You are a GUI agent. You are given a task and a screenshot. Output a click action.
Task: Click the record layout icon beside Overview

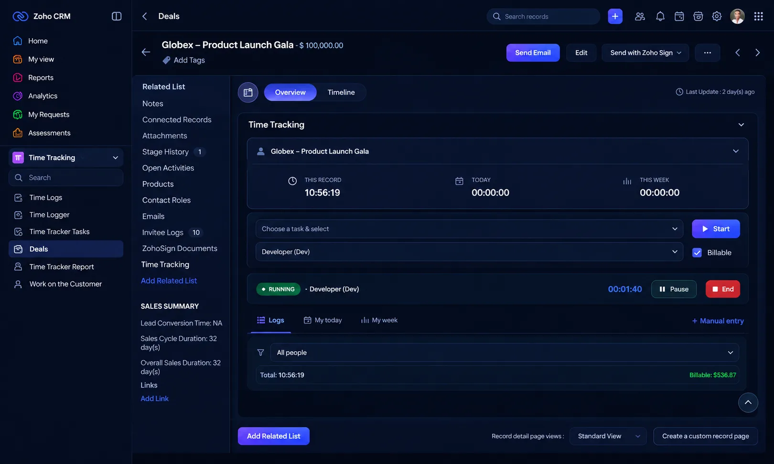(248, 92)
